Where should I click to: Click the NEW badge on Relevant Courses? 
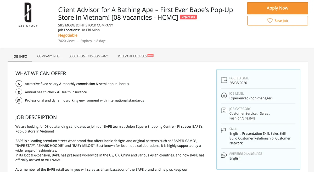(x=150, y=55)
